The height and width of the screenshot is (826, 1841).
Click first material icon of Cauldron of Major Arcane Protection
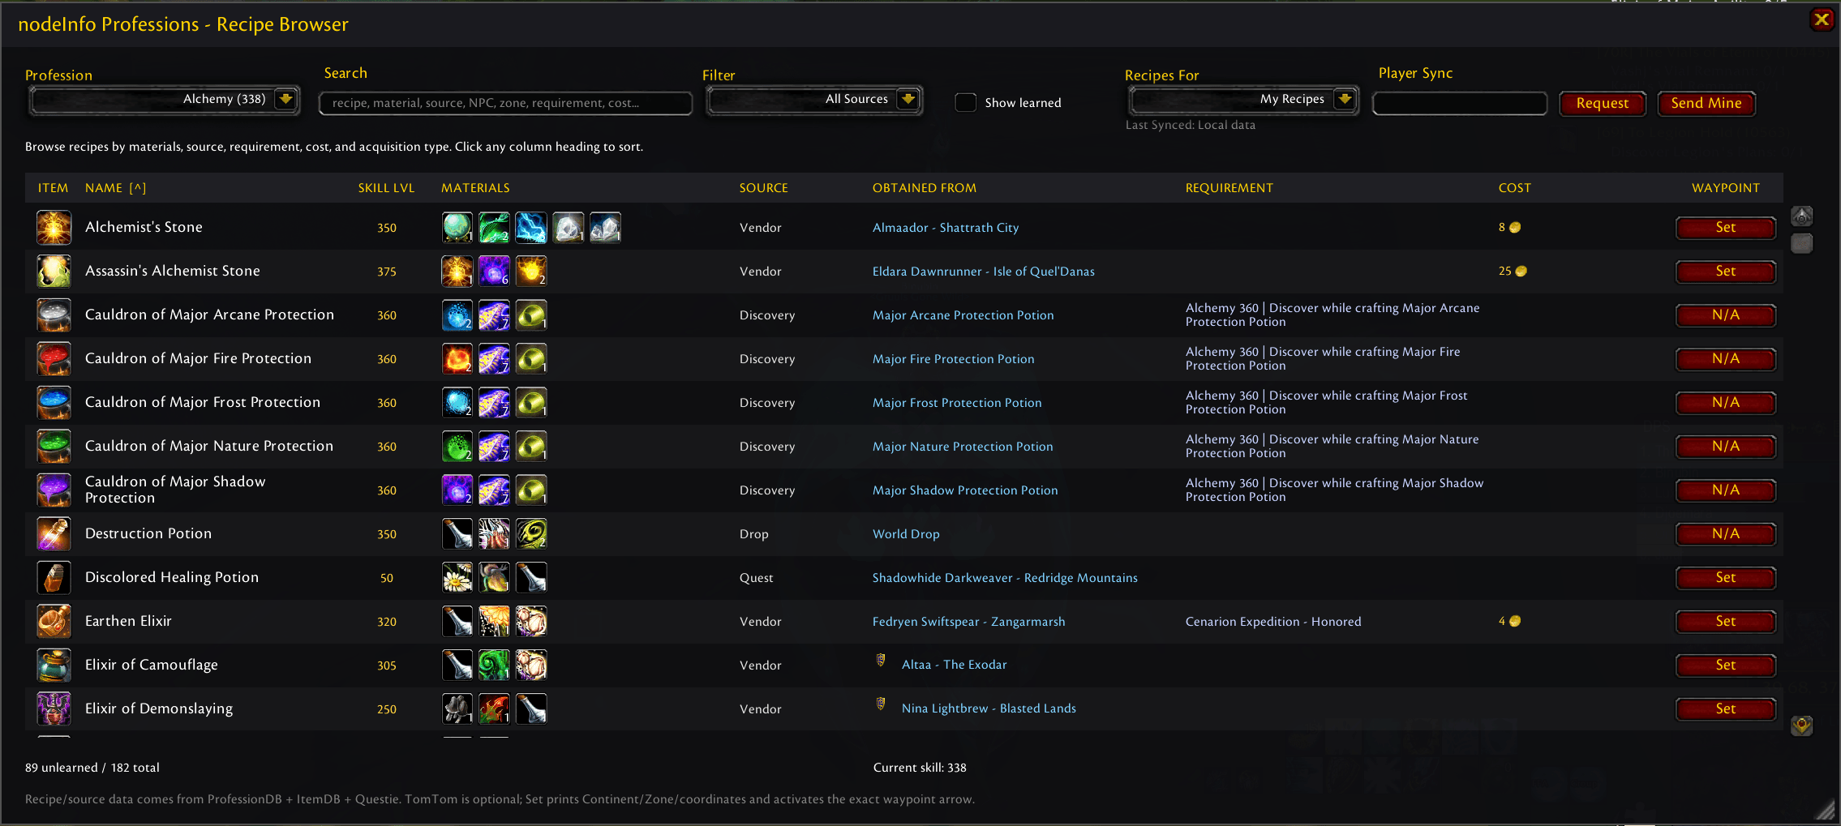457,315
